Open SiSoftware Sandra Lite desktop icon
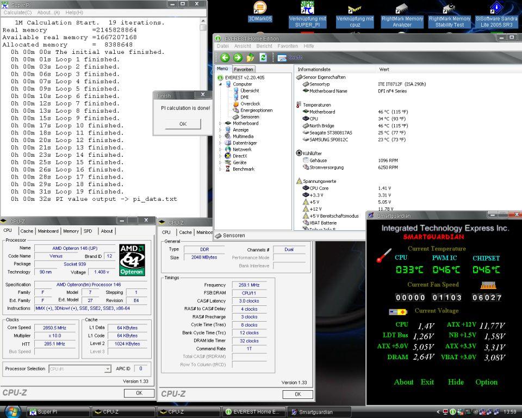Viewport: 522px width, 418px height. (x=496, y=15)
